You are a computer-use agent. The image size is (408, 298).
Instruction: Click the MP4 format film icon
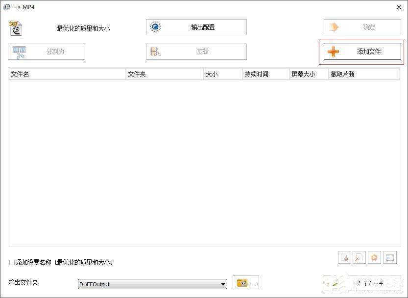[15, 28]
